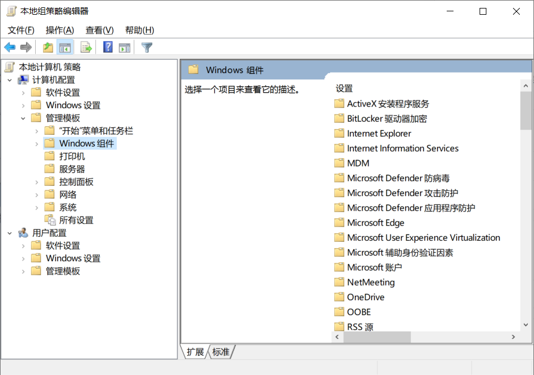Screen dimensions: 534x375
Task: Expand 软件设置 under 计算机配置
Action: (x=23, y=93)
